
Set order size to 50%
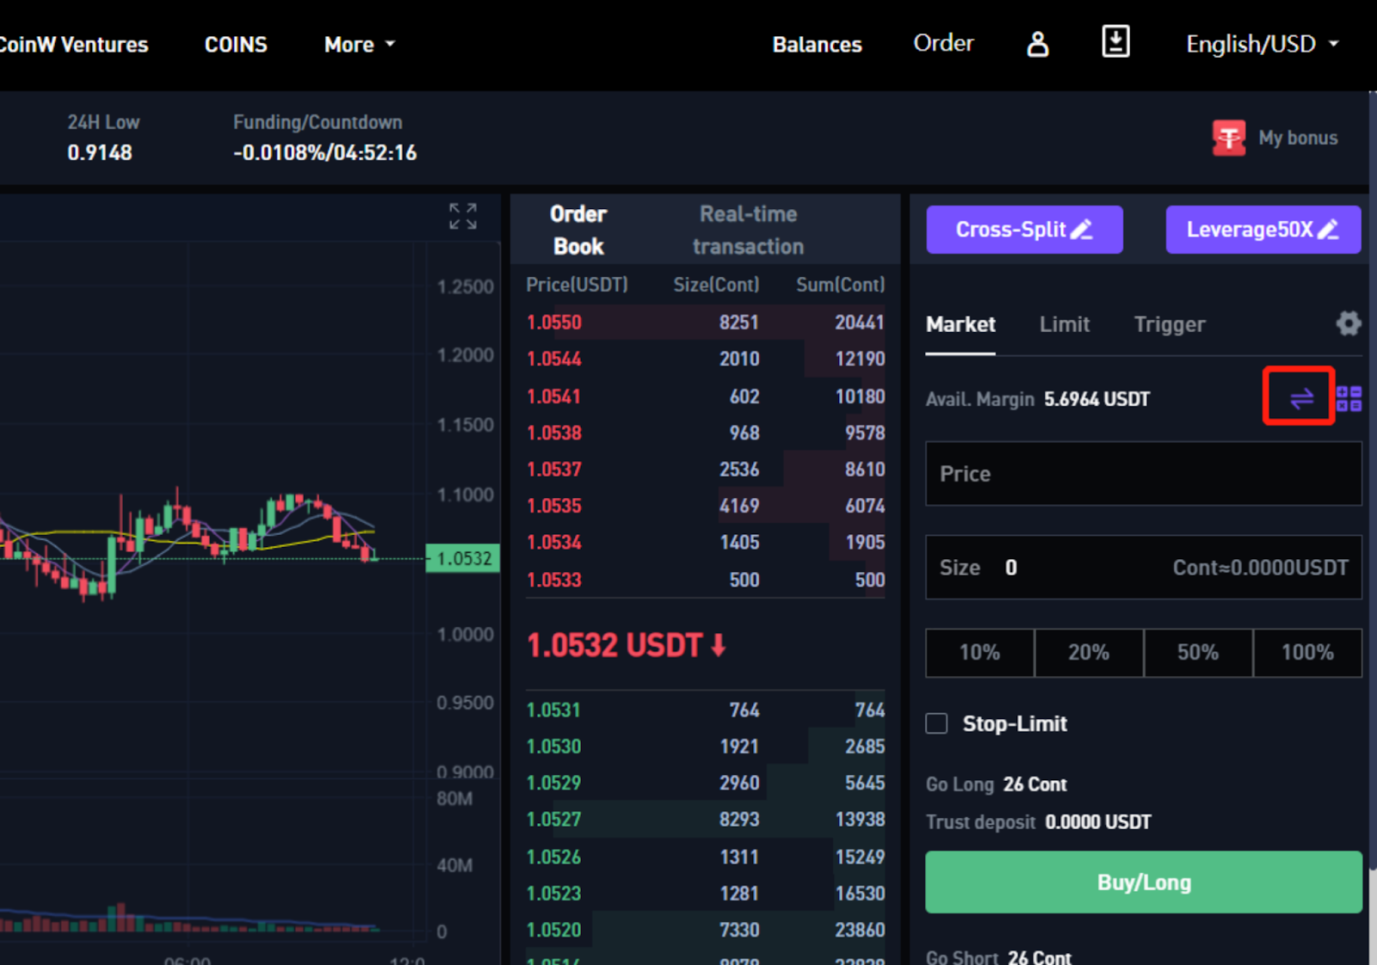[x=1198, y=653]
